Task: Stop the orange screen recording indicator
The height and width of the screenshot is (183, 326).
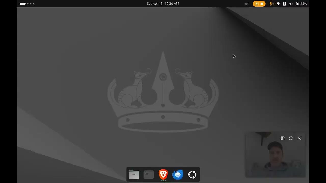Action: [x=259, y=4]
